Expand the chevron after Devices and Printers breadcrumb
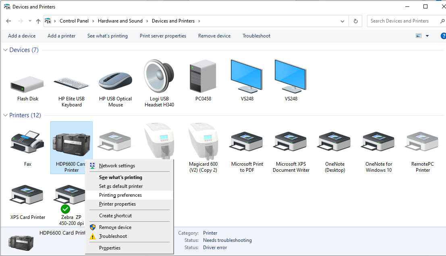Screen dimensions: 446x256 point(199,21)
